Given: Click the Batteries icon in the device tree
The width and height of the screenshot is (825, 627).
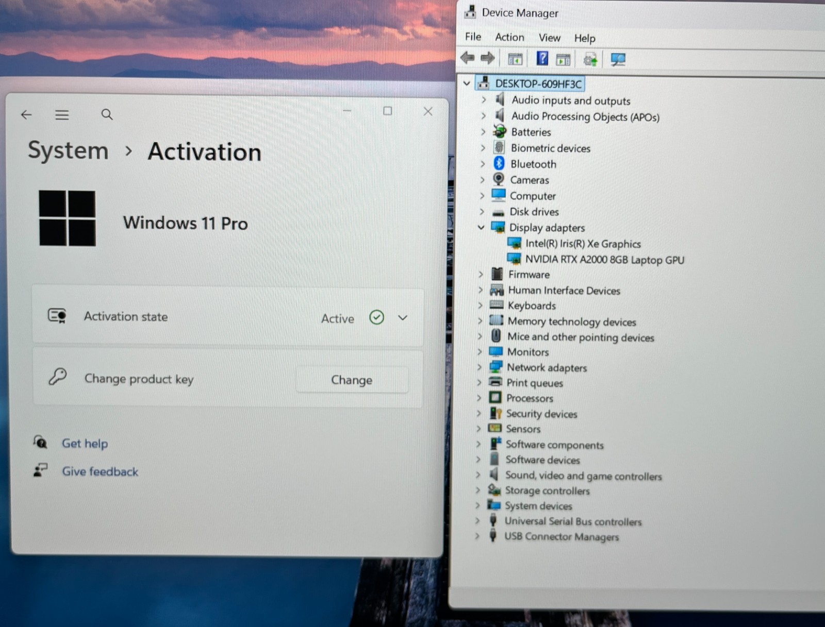Looking at the screenshot, I should 499,131.
